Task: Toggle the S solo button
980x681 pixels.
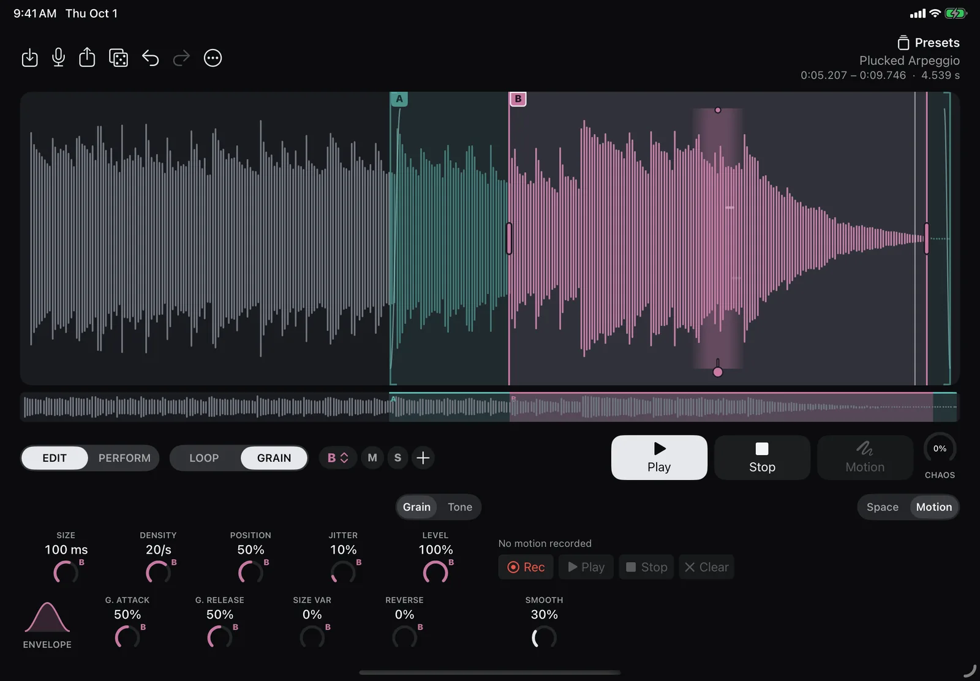Action: coord(398,458)
